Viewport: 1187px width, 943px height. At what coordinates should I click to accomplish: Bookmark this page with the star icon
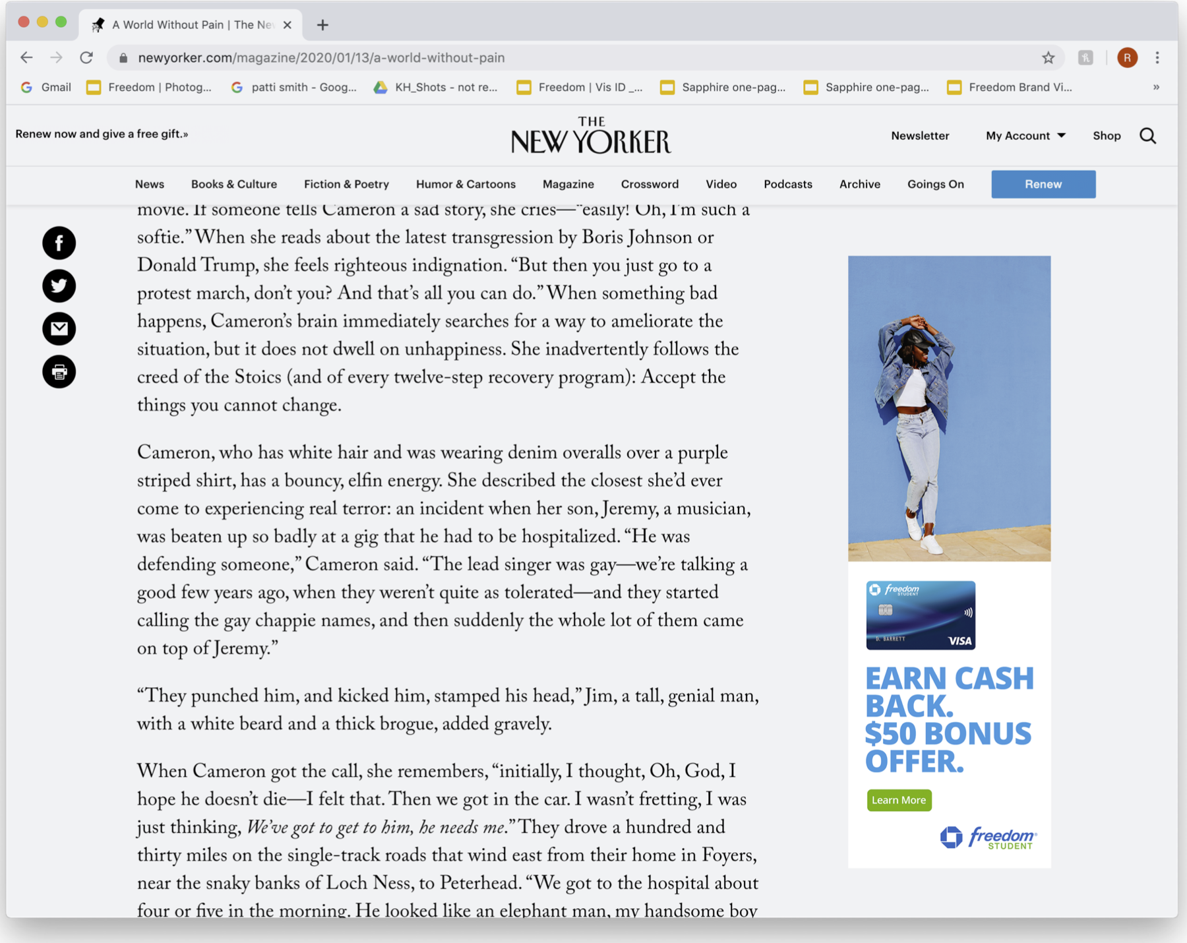[1048, 58]
